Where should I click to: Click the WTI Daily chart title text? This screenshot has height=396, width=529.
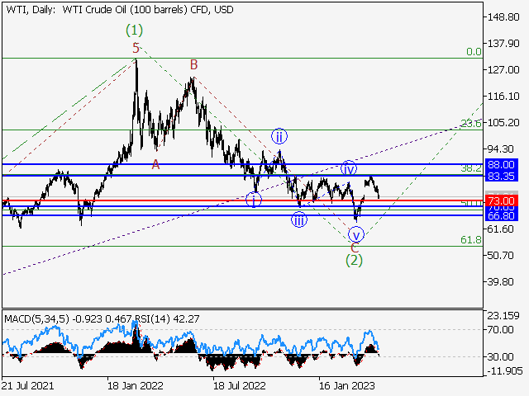tap(107, 9)
